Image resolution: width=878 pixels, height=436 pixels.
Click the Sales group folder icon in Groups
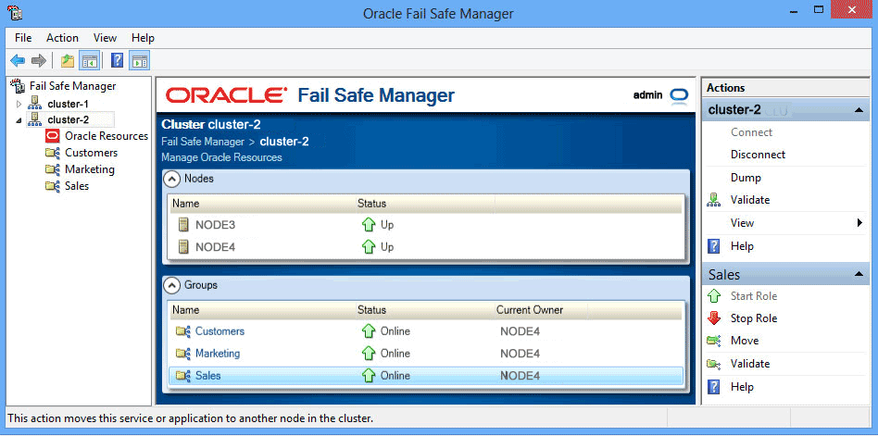pos(183,376)
